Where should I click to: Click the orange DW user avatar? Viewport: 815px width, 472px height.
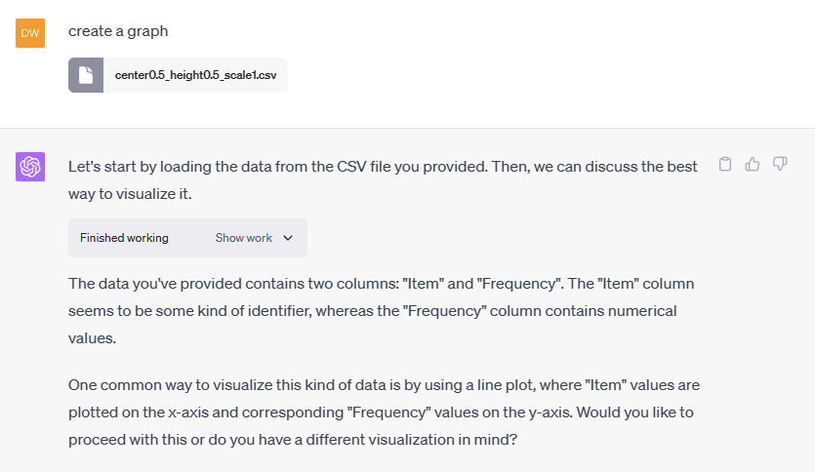pyautogui.click(x=30, y=33)
